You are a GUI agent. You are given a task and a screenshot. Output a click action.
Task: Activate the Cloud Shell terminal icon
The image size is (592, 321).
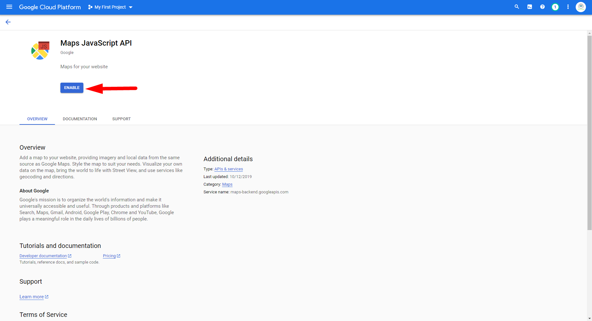coord(530,7)
